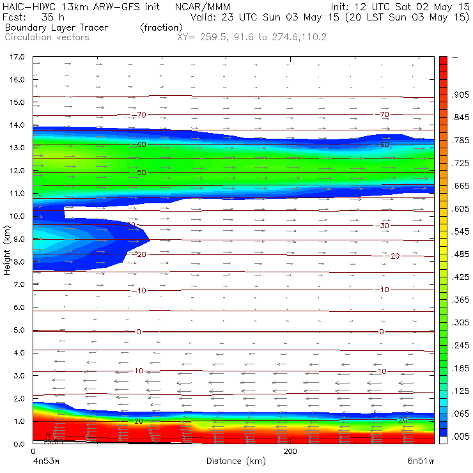The image size is (473, 473).
Task: Select the '15.0' height tick label
Action: [x=17, y=102]
